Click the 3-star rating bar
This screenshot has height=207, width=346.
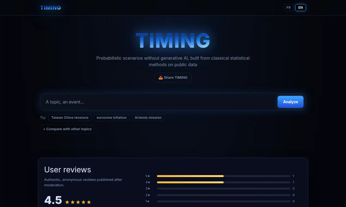[224, 188]
